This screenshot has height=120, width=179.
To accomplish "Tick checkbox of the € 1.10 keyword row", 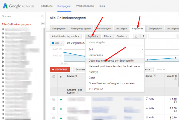I will (x=54, y=99).
